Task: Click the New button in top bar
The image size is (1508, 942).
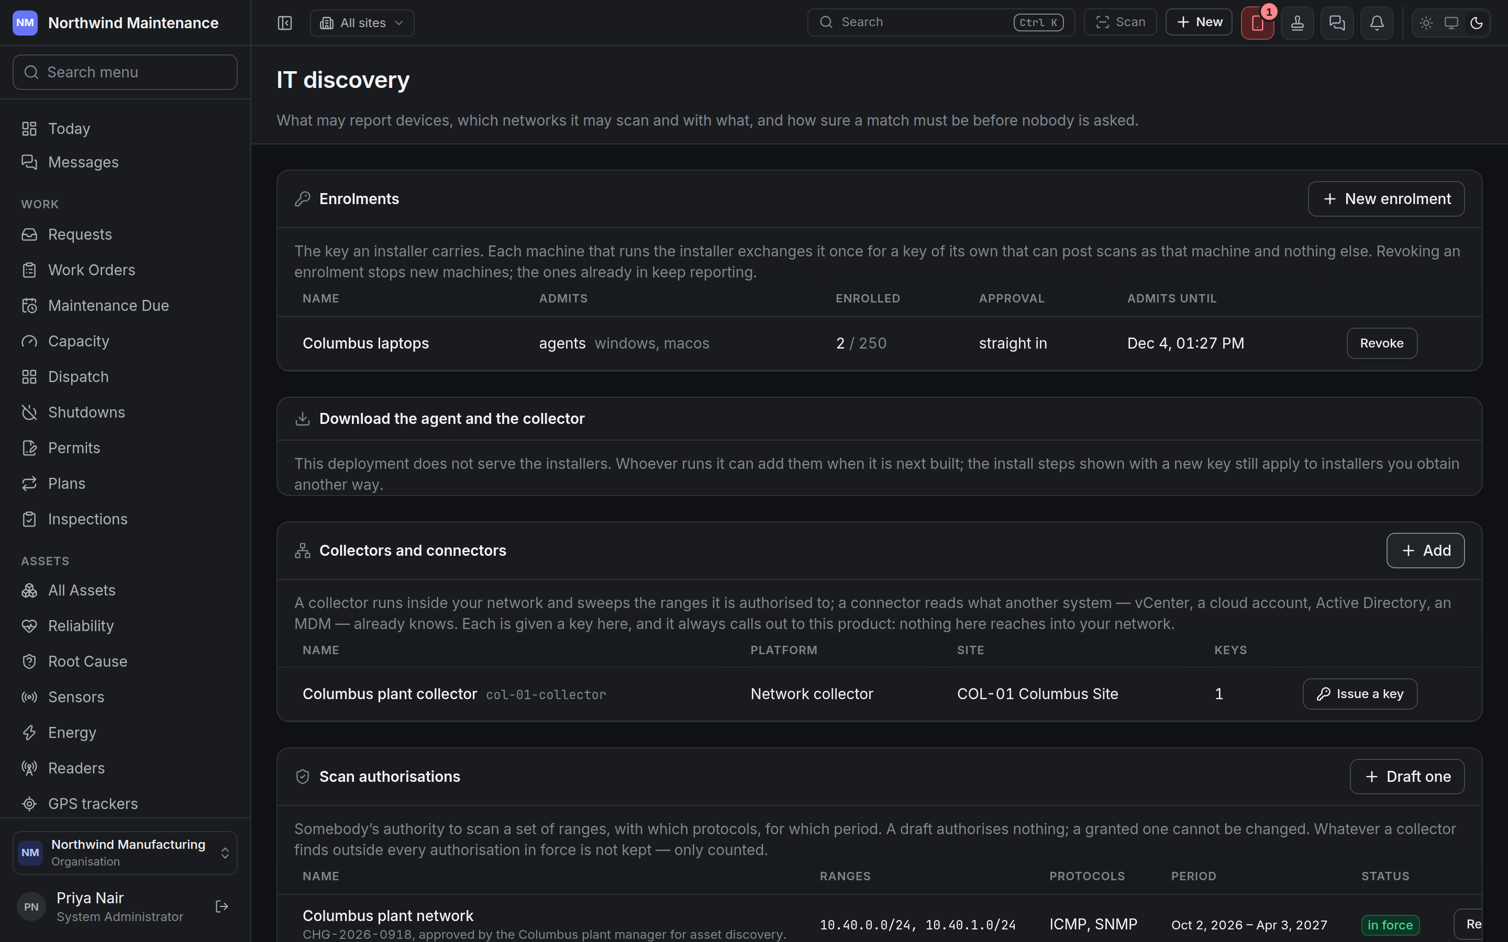Action: tap(1199, 23)
